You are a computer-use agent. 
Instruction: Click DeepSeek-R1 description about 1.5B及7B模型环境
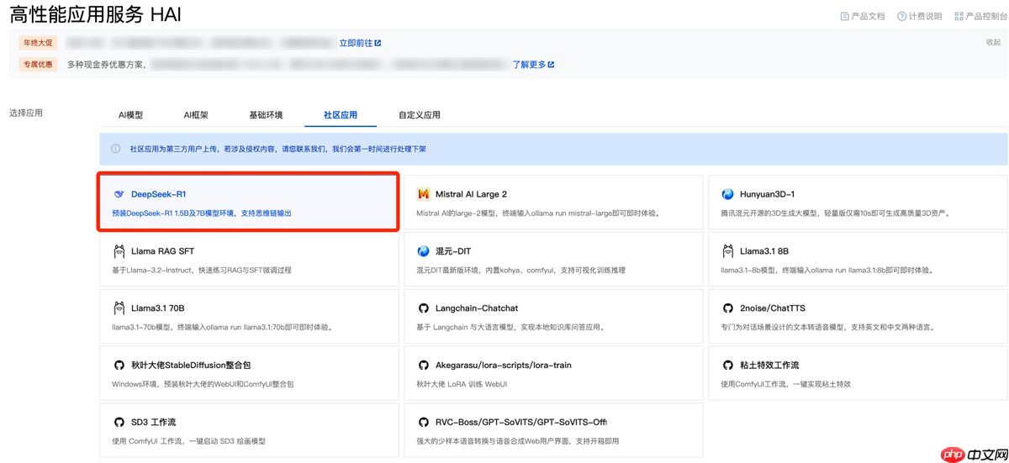[x=202, y=213]
